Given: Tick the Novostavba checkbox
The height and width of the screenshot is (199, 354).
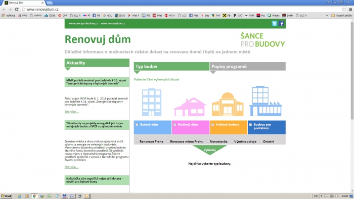Looking at the screenshot, I should (208, 141).
